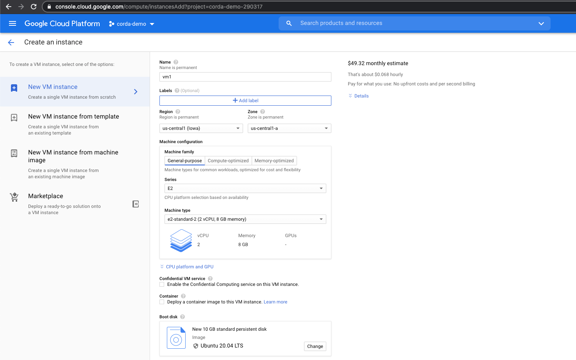Expand CPU platform and GPU section
576x360 pixels.
187,267
